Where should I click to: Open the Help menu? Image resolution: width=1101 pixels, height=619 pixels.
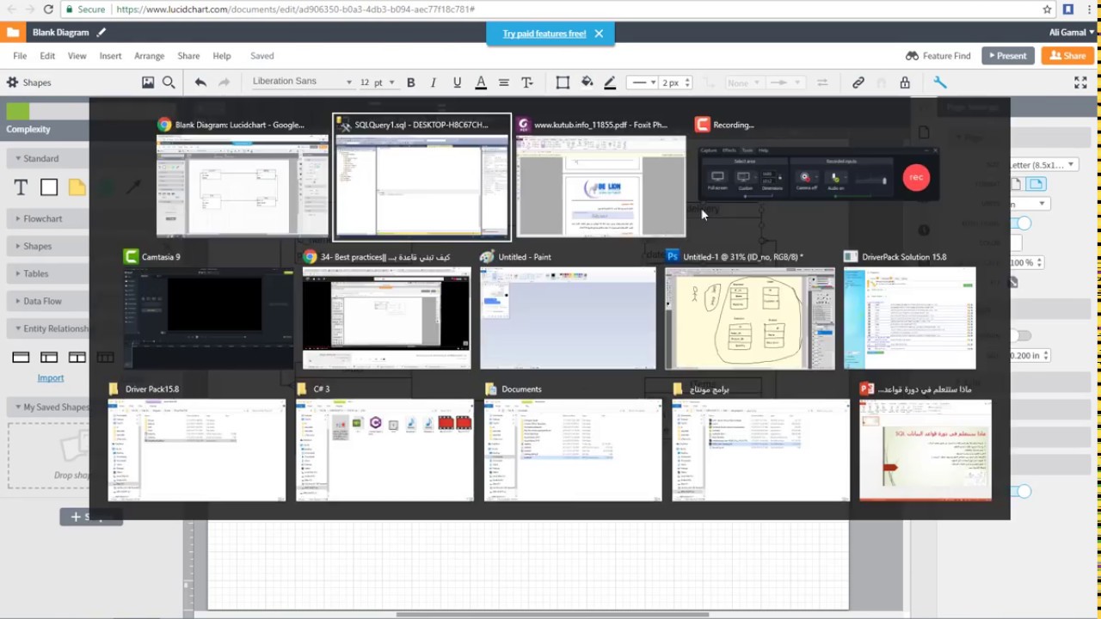pos(222,56)
